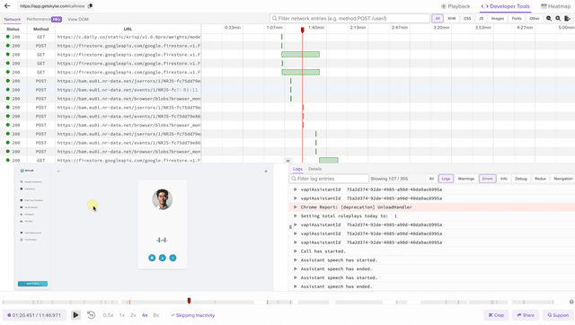575x325 pixels.
Task: Open the View DOM tab
Action: click(78, 19)
